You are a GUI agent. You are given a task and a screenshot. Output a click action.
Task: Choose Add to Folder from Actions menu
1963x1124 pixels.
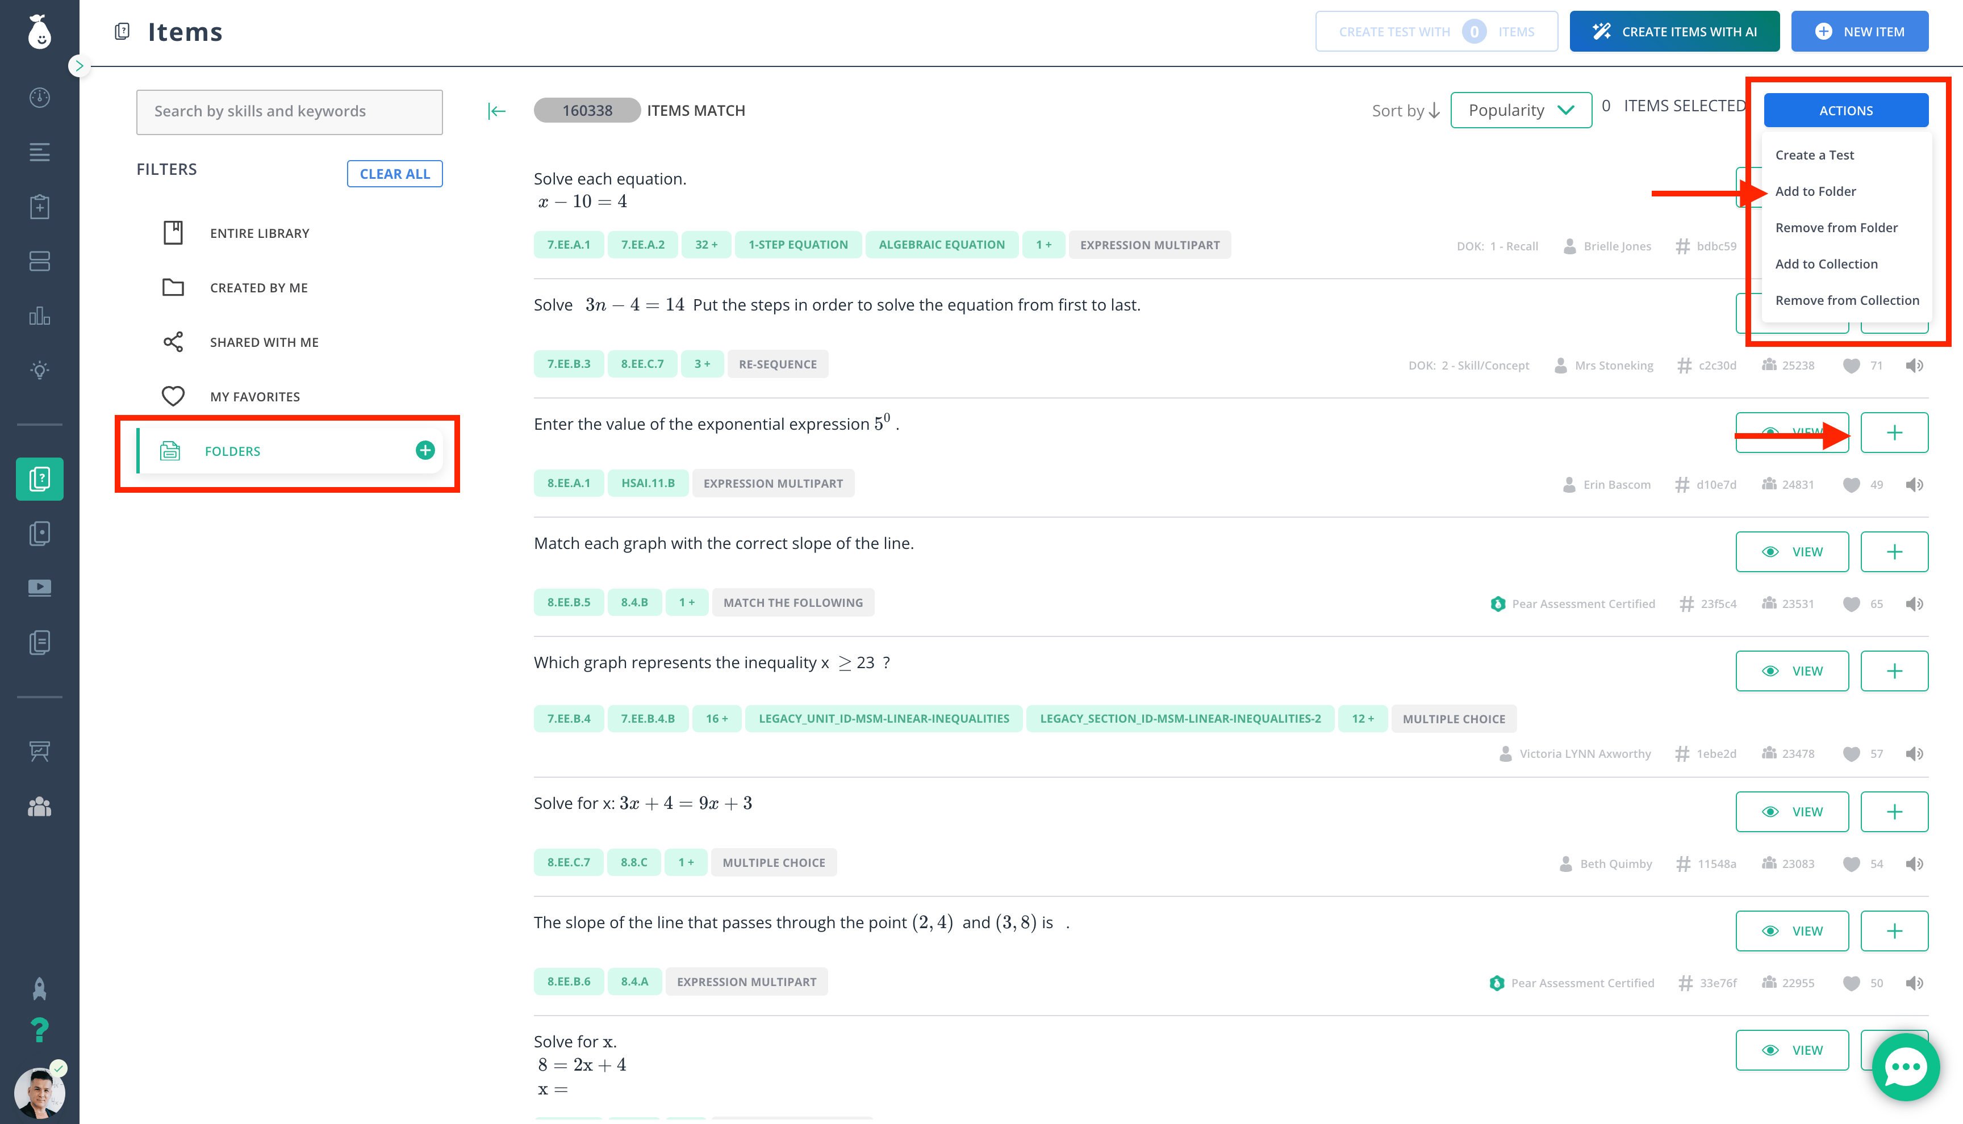click(1815, 191)
